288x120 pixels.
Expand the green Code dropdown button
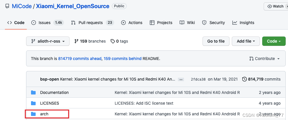[x=274, y=41]
